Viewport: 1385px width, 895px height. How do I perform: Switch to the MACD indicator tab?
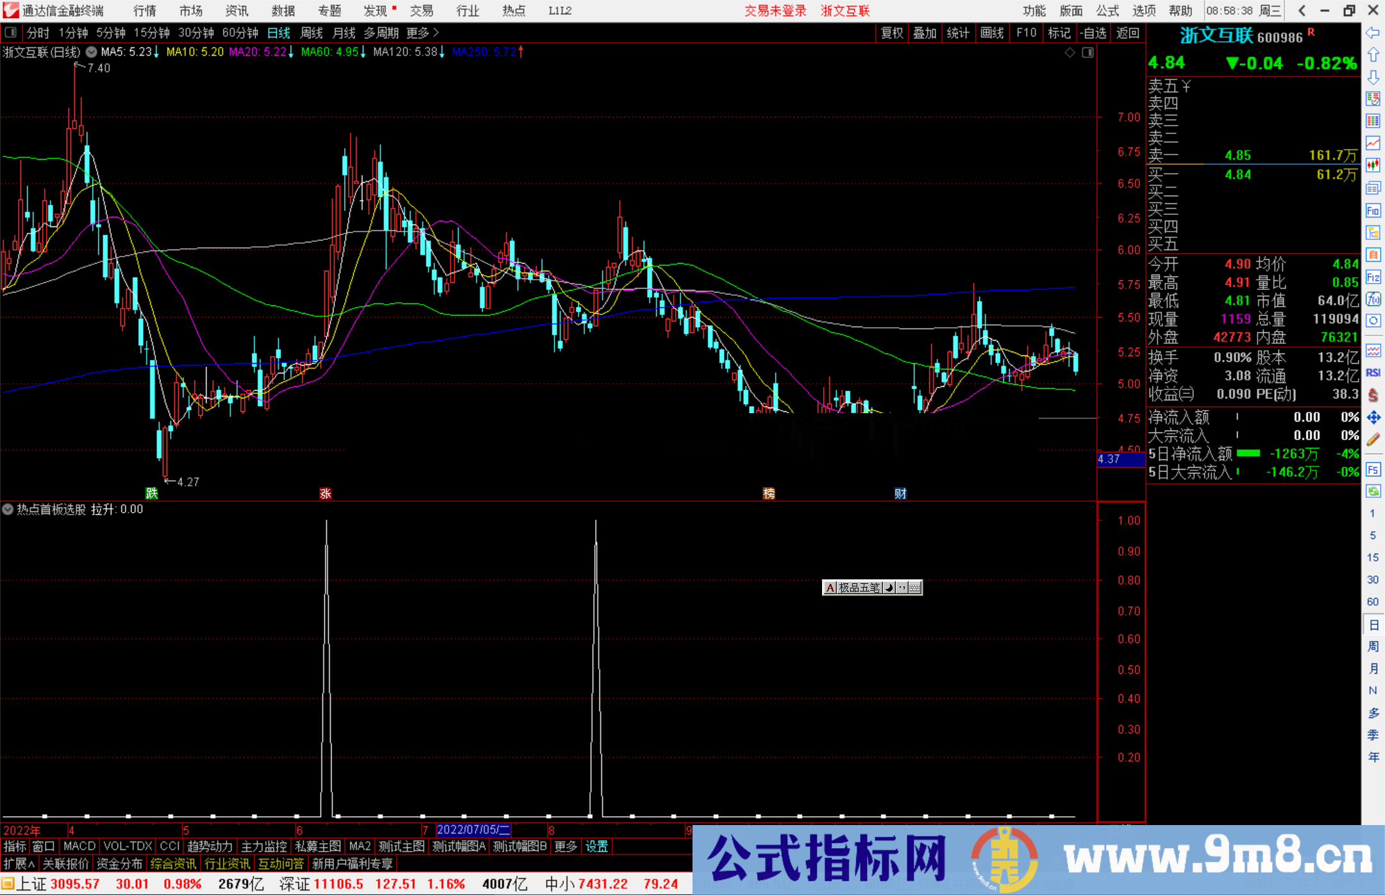pos(78,847)
